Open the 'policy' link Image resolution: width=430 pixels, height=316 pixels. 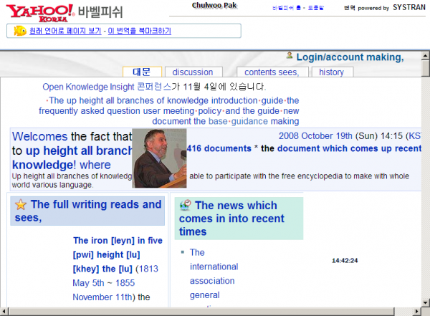pos(210,111)
